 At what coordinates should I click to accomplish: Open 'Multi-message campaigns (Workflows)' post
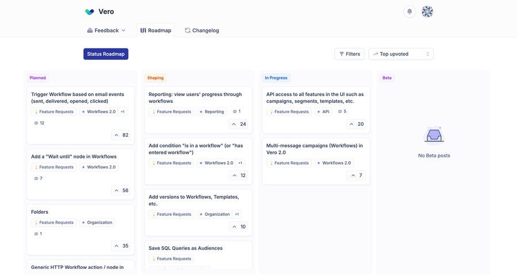[x=314, y=149]
